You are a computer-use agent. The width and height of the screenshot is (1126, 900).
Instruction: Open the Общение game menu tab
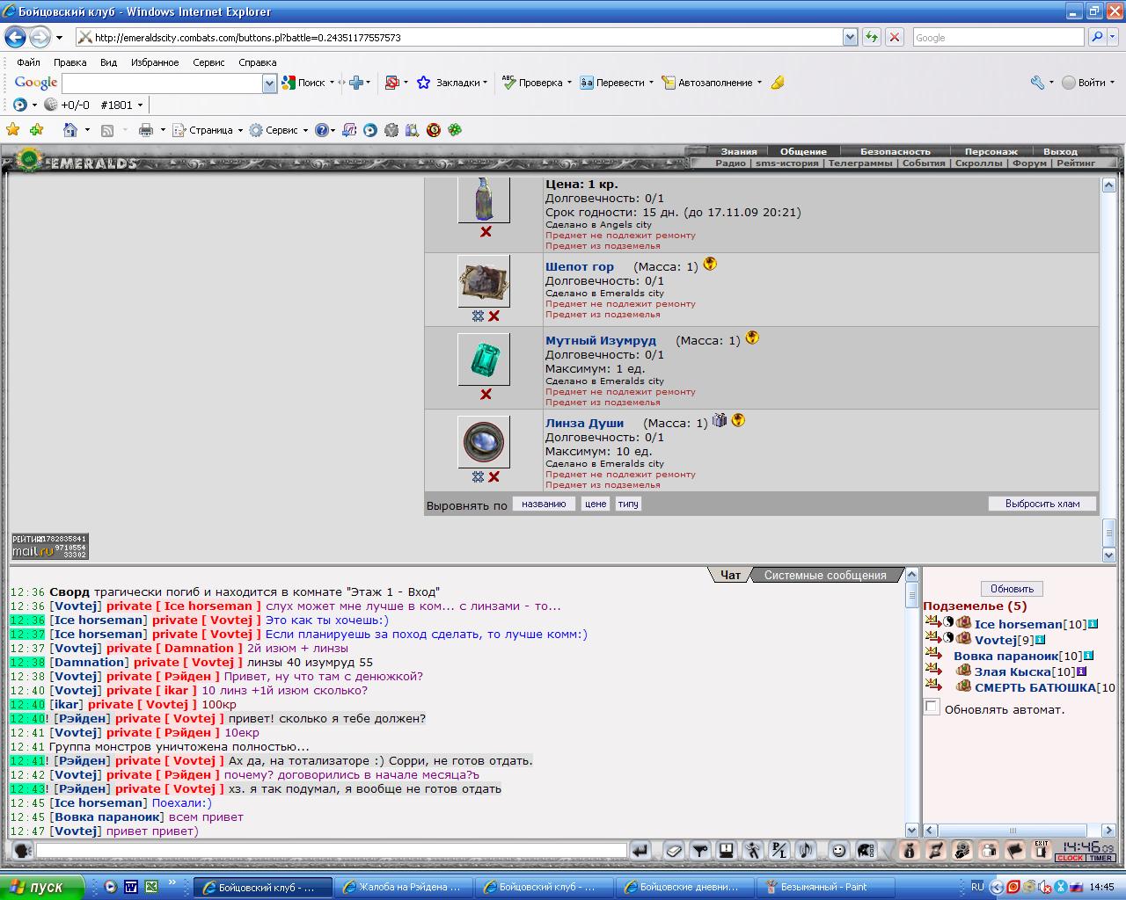pos(803,151)
